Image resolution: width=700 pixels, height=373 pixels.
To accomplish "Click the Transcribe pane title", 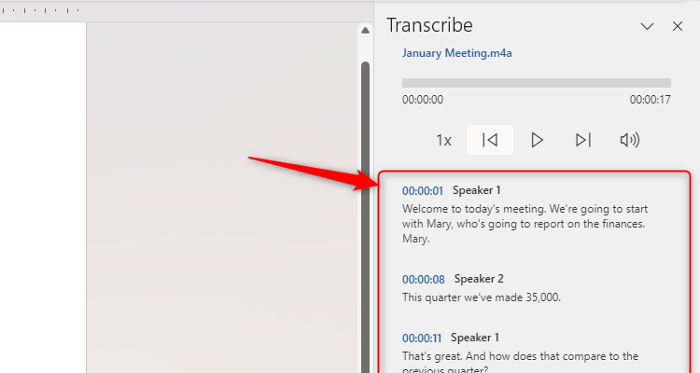I will (x=429, y=25).
